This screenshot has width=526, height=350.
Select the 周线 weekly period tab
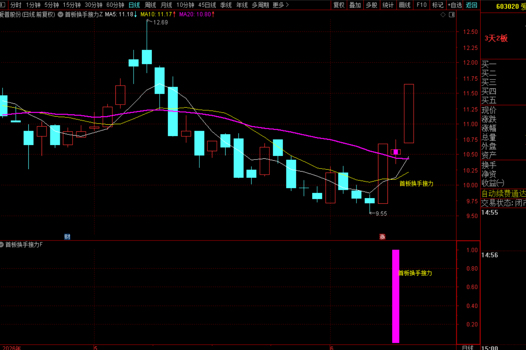click(x=150, y=5)
